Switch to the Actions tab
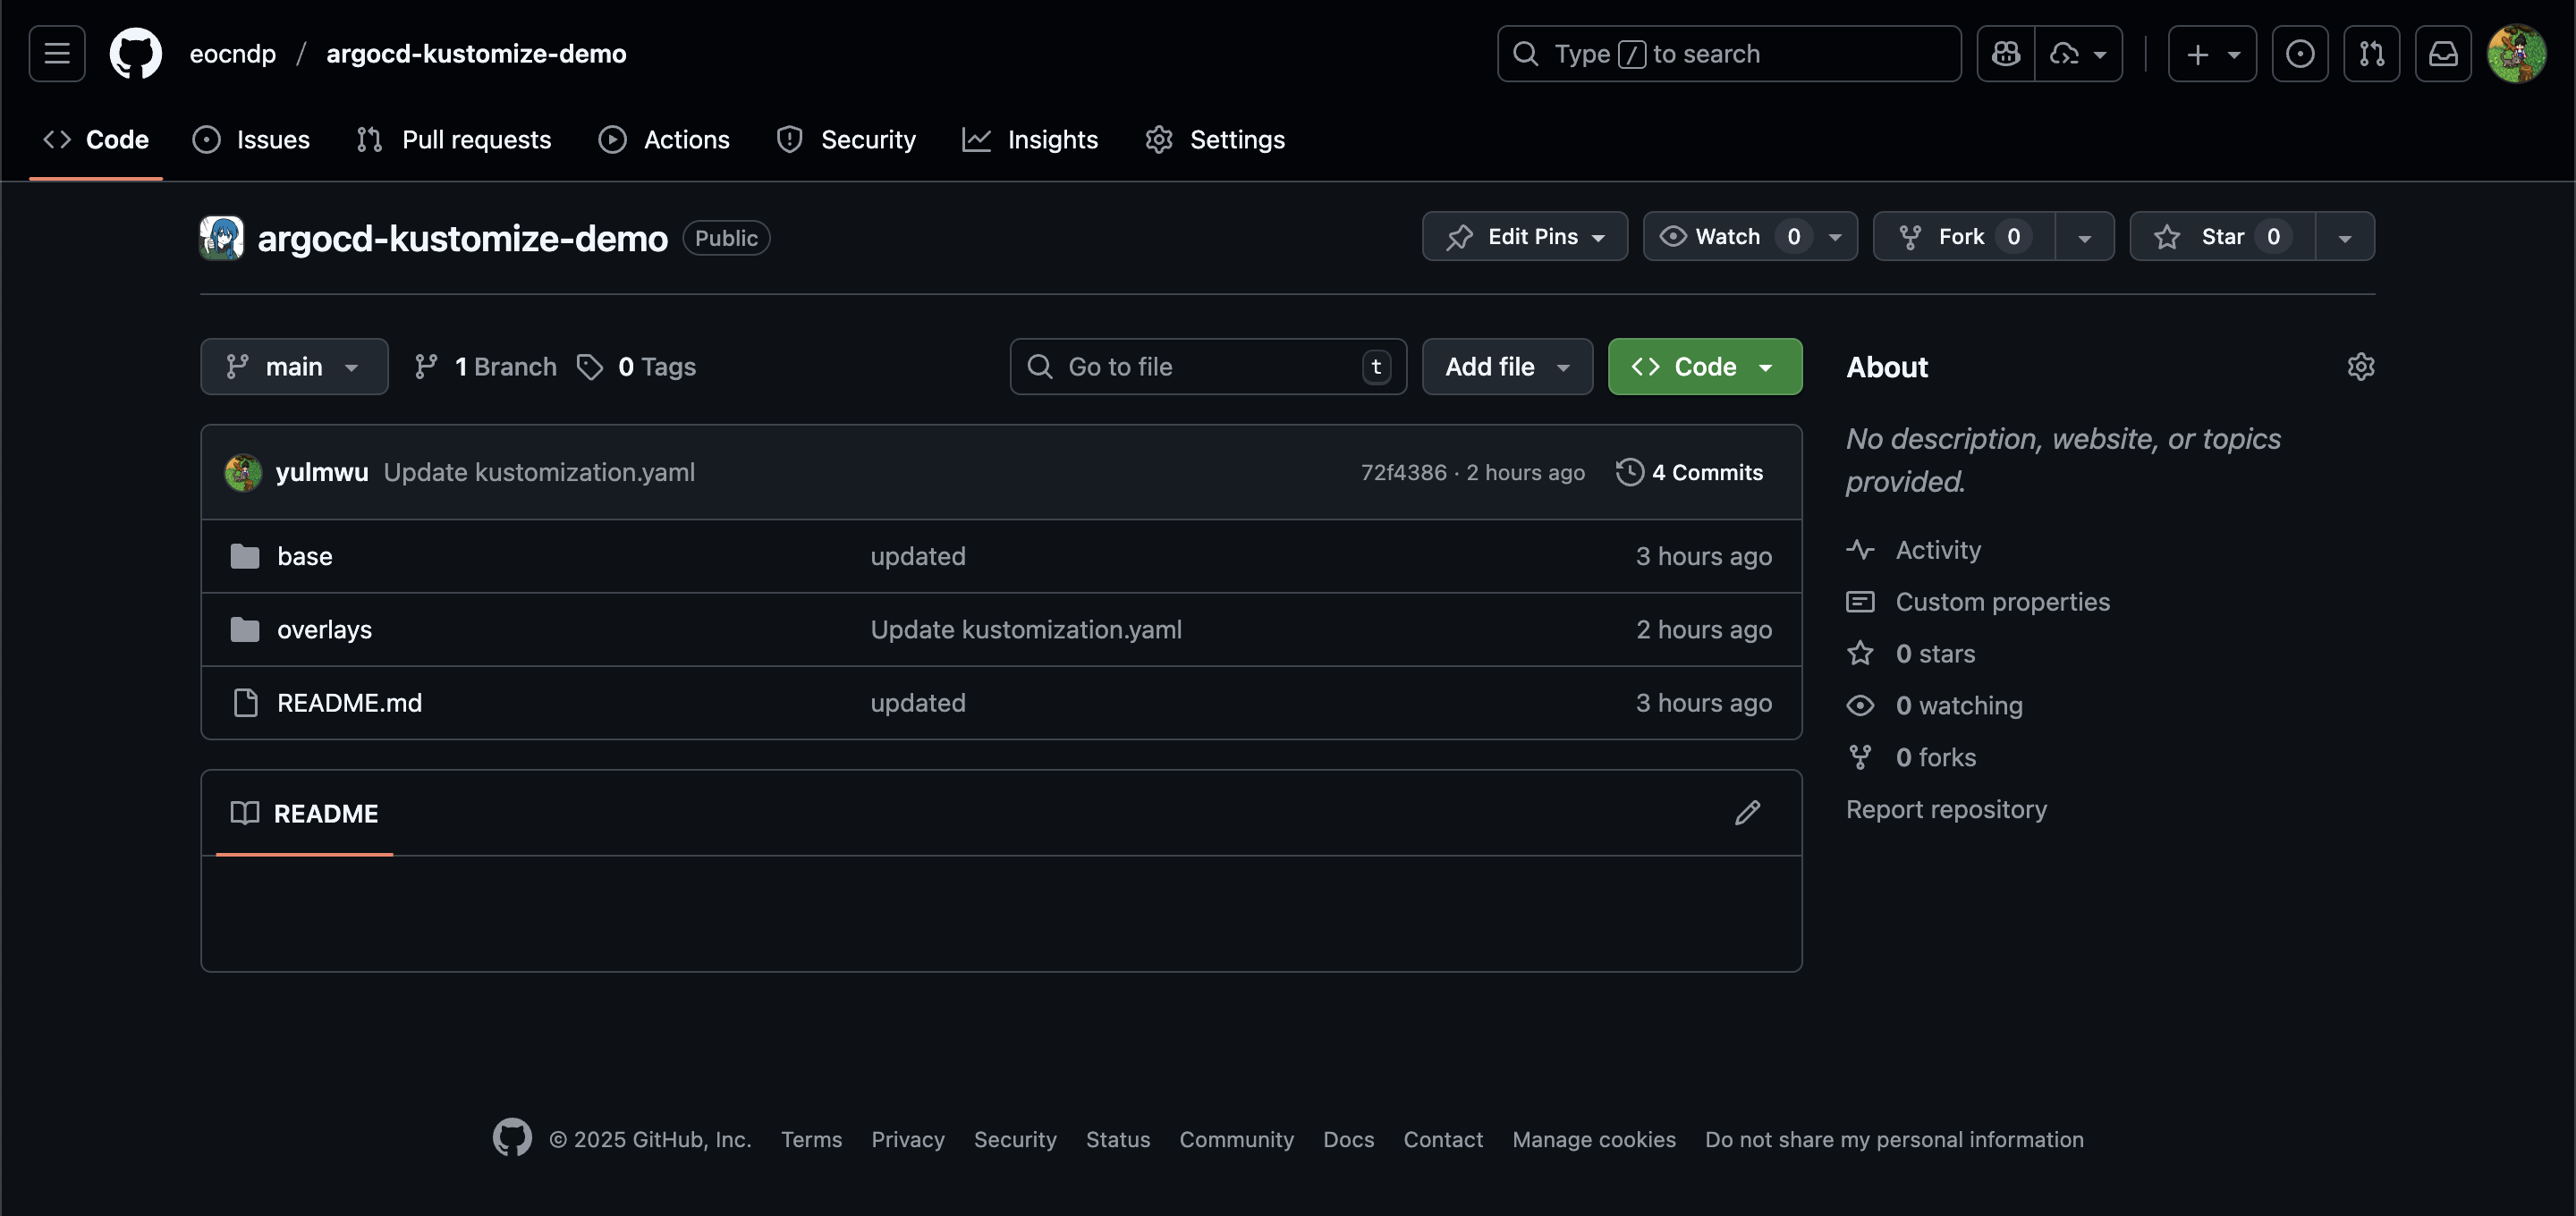Viewport: 2576px width, 1216px height. click(664, 140)
